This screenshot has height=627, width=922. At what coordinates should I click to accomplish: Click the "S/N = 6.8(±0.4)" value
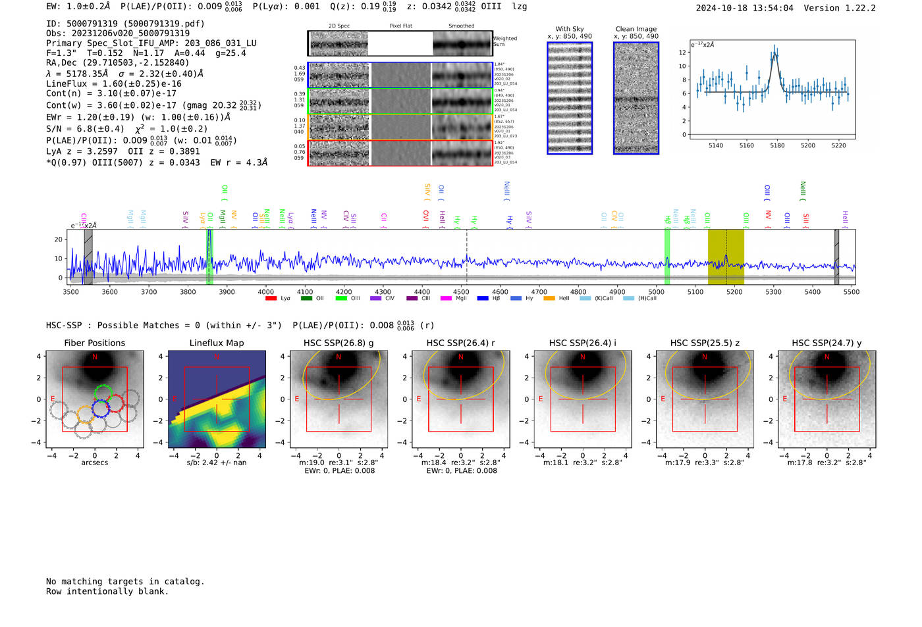click(85, 129)
